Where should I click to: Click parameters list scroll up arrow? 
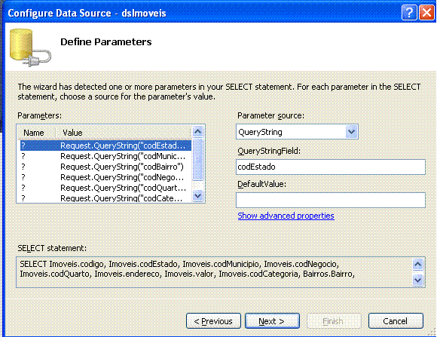pyautogui.click(x=198, y=131)
